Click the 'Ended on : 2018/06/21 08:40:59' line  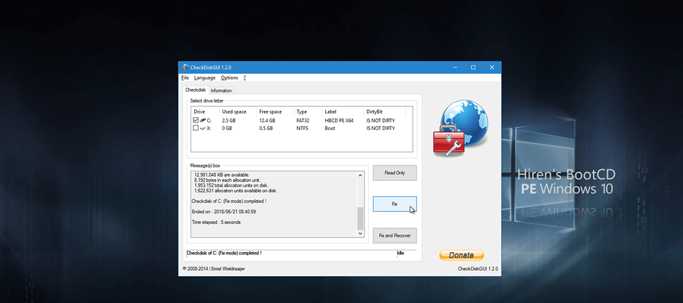pyautogui.click(x=223, y=211)
